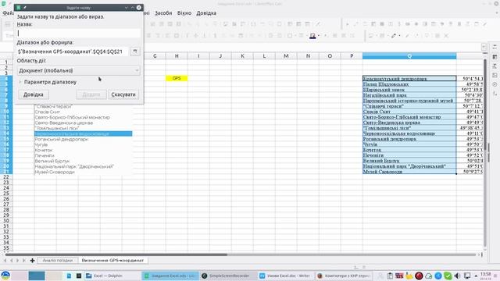Screen dimensions: 500x281
Task: Click cell 'Печеніги' in column Q
Action: 409,155
